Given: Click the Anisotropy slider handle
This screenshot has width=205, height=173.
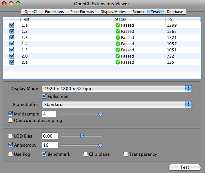Looking at the screenshot, I should point(100,145).
